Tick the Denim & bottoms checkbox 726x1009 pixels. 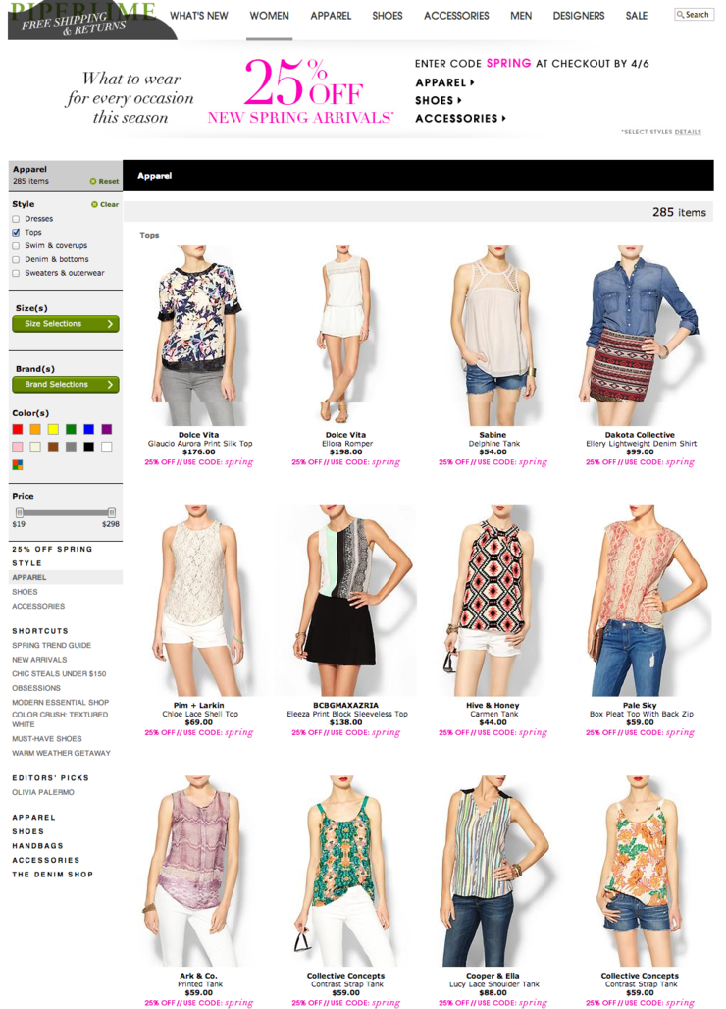tap(16, 260)
